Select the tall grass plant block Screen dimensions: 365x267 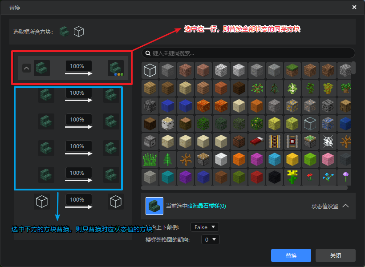coord(150,159)
